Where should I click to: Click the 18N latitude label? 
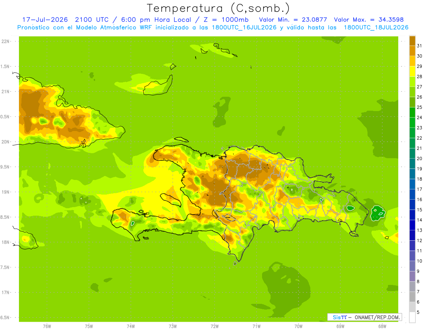[x=5, y=242]
